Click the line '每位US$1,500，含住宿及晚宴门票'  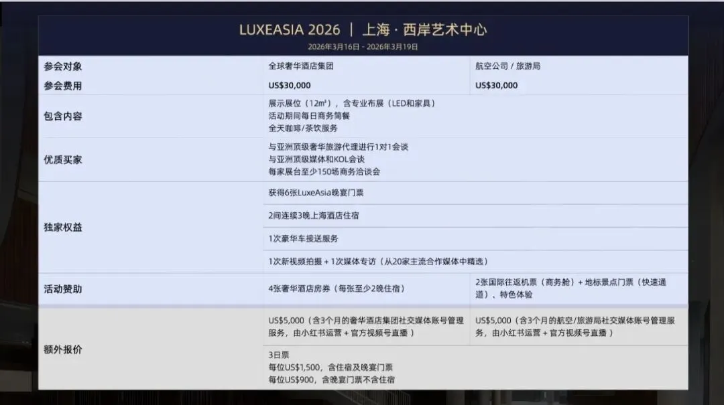tap(330, 368)
